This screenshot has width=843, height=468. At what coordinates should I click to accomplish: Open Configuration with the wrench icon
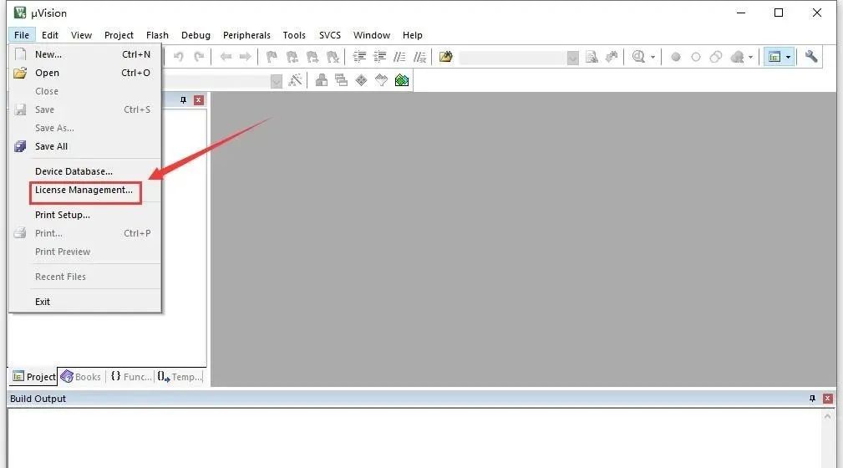[x=811, y=57]
